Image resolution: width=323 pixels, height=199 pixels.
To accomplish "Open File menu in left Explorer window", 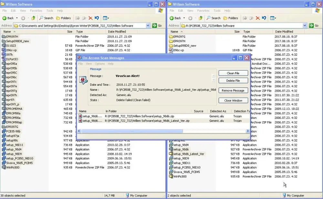I will (5, 11).
